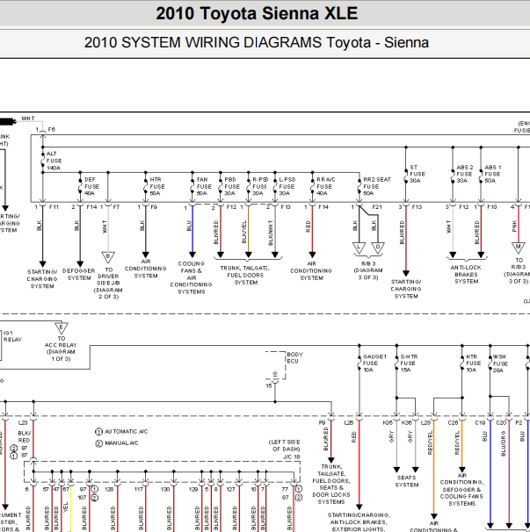Select the C26 connector label
Screen dimensions: 530x532
click(x=453, y=423)
